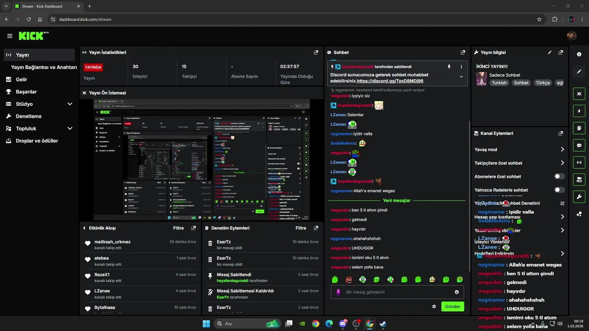Open Etkinlik Akışı Filtre dropdown
The height and width of the screenshot is (331, 589).
coord(179,228)
